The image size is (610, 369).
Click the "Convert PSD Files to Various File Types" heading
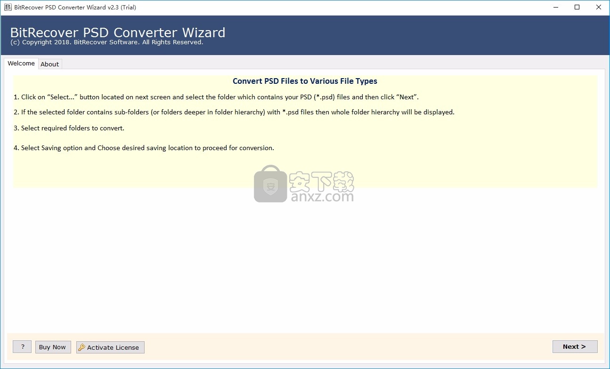click(x=305, y=81)
